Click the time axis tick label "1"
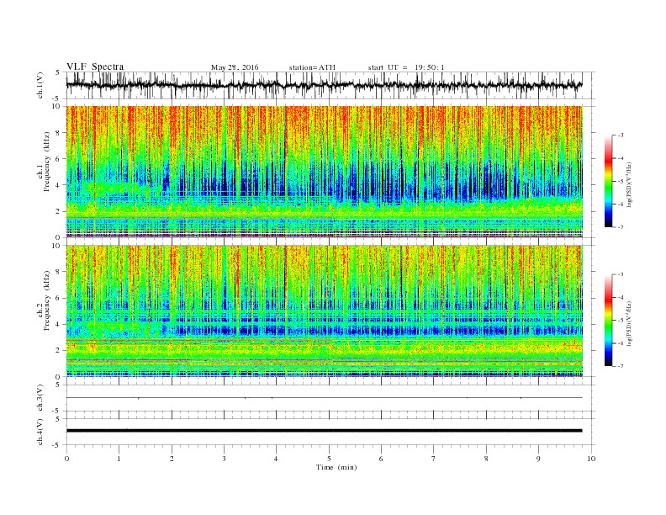 tap(119, 459)
